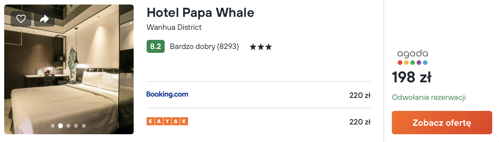This screenshot has width=499, height=142.
Task: Click the Wanhua District location text
Action: pos(174,27)
